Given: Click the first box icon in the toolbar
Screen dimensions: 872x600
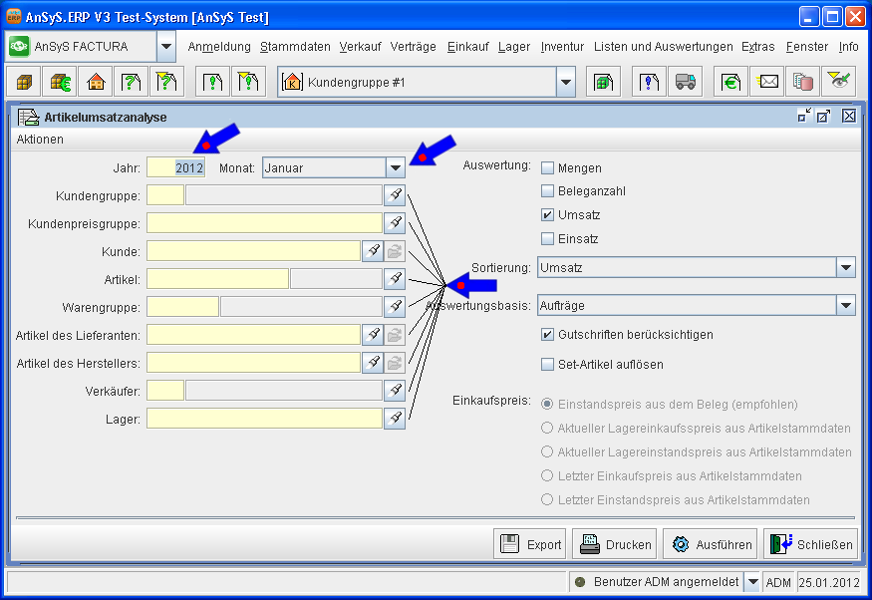Looking at the screenshot, I should 24,82.
